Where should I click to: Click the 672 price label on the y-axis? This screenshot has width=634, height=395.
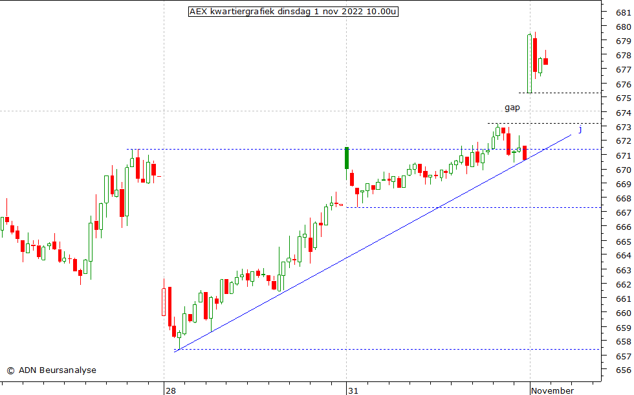(623, 141)
